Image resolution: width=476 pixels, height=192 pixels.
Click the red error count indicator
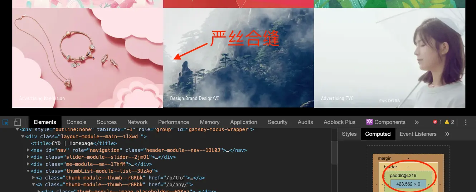pos(438,122)
